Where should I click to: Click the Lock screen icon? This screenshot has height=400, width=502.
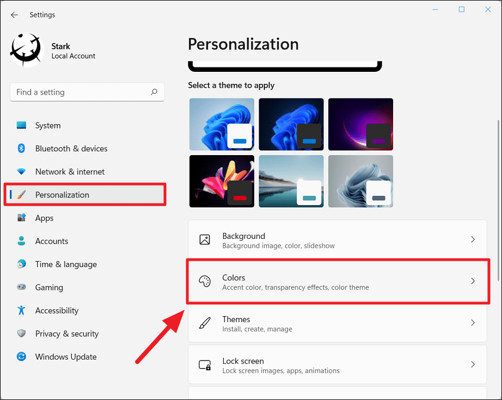coord(205,365)
